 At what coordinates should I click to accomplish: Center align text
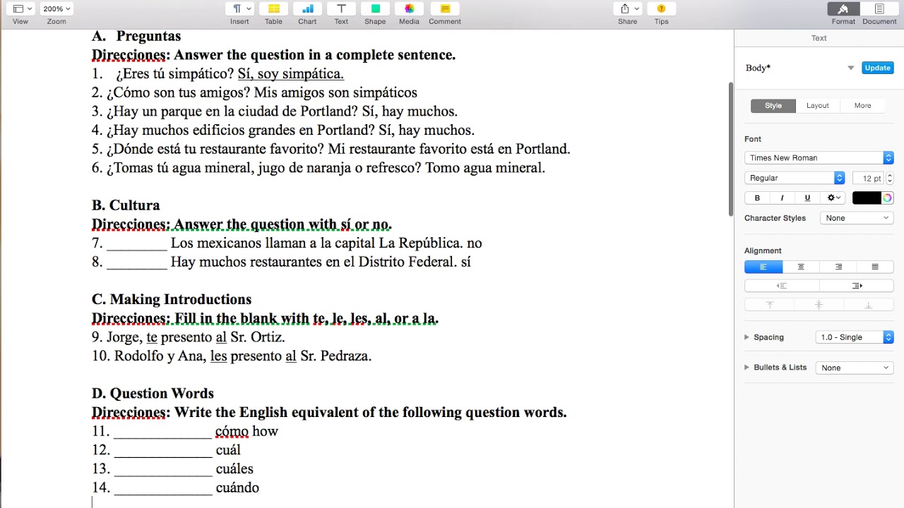tap(801, 267)
